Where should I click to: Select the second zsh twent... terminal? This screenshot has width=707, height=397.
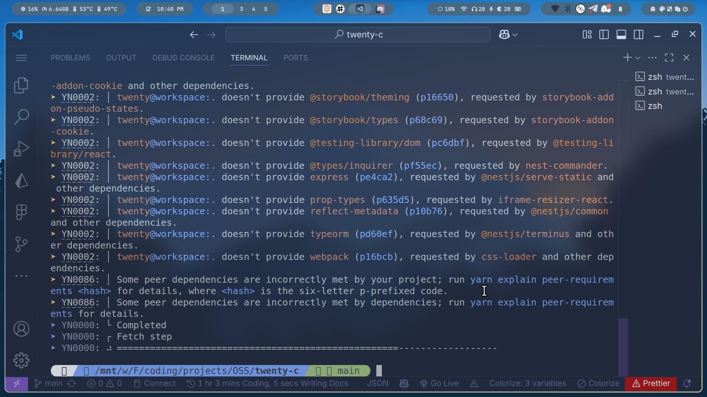pos(665,92)
